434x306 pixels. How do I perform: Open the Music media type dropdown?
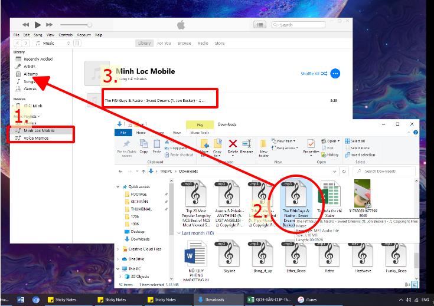(x=53, y=43)
